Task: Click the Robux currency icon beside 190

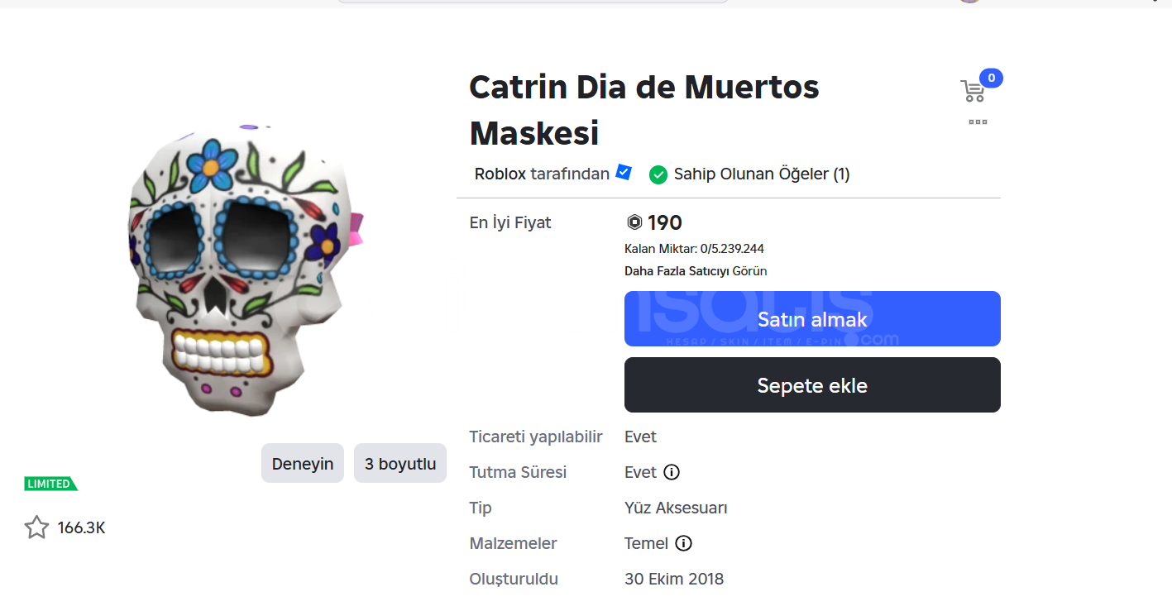Action: [x=634, y=222]
